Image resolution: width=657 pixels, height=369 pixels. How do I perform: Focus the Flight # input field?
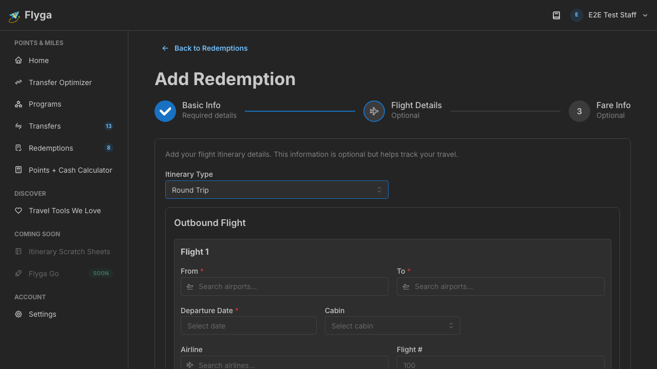coord(500,362)
